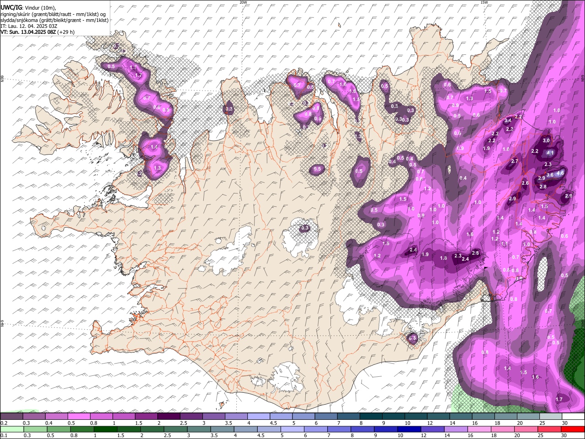Click the 'slydda/snjókoma' legend description line
The width and height of the screenshot is (585, 439).
point(54,20)
